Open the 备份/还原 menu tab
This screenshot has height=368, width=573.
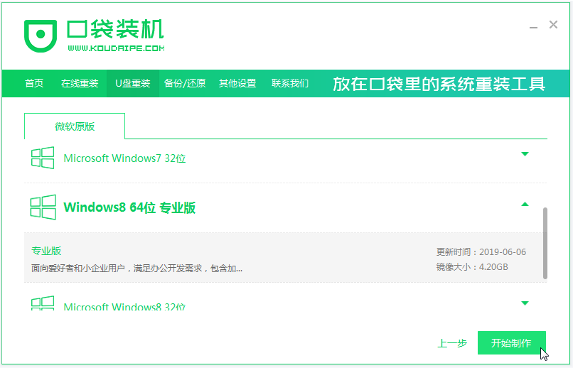pyautogui.click(x=185, y=83)
